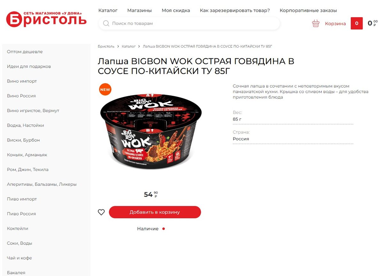Viewport: 383px width, 276px height.
Task: Click the Бристоль logo
Action: pos(46,19)
